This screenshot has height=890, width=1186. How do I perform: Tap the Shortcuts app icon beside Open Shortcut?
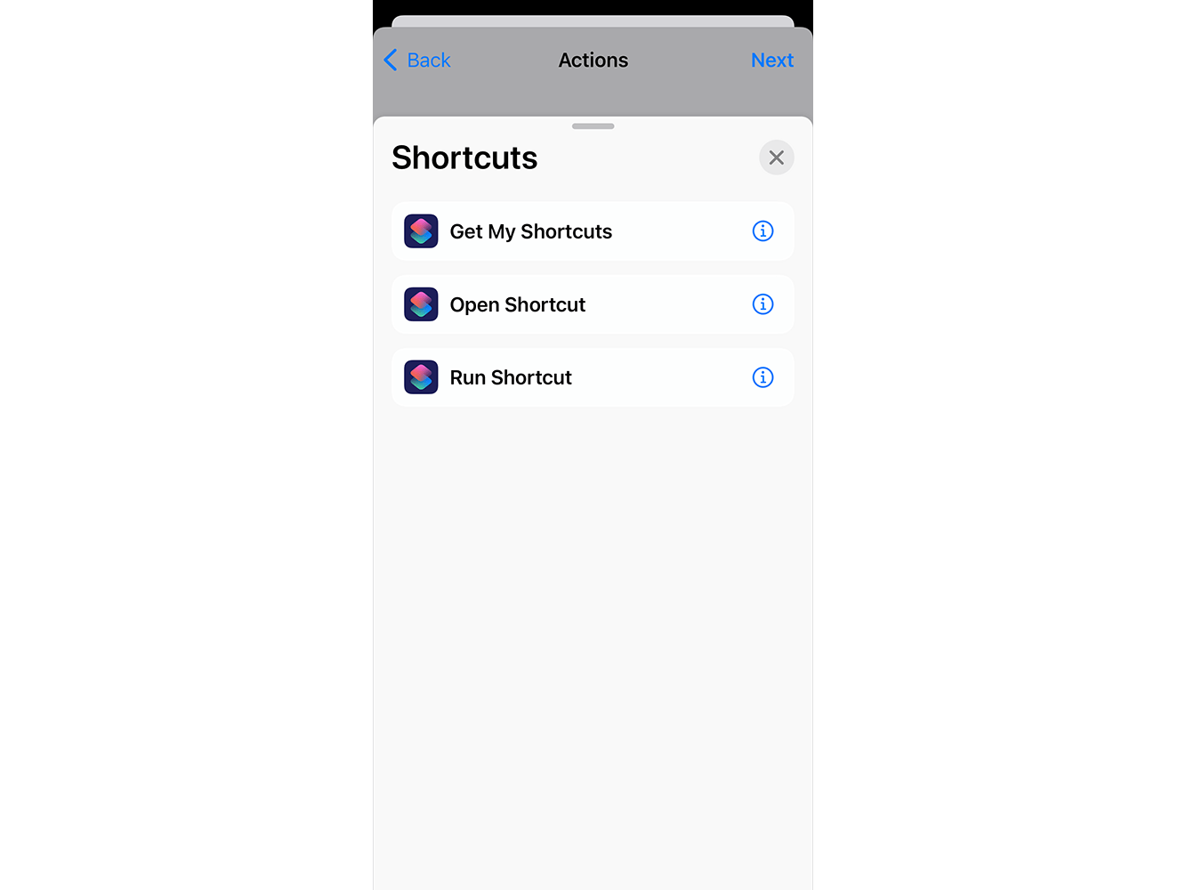point(421,304)
